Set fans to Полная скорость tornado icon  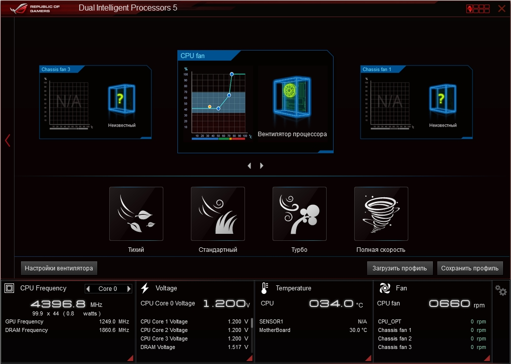pyautogui.click(x=381, y=214)
